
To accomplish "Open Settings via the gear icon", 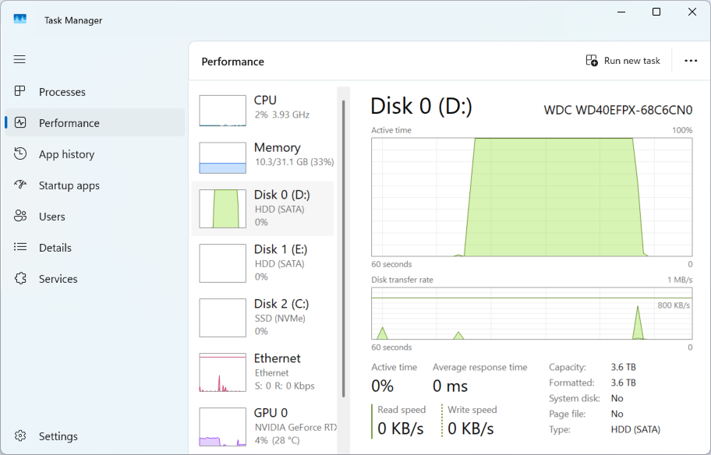I will [21, 436].
